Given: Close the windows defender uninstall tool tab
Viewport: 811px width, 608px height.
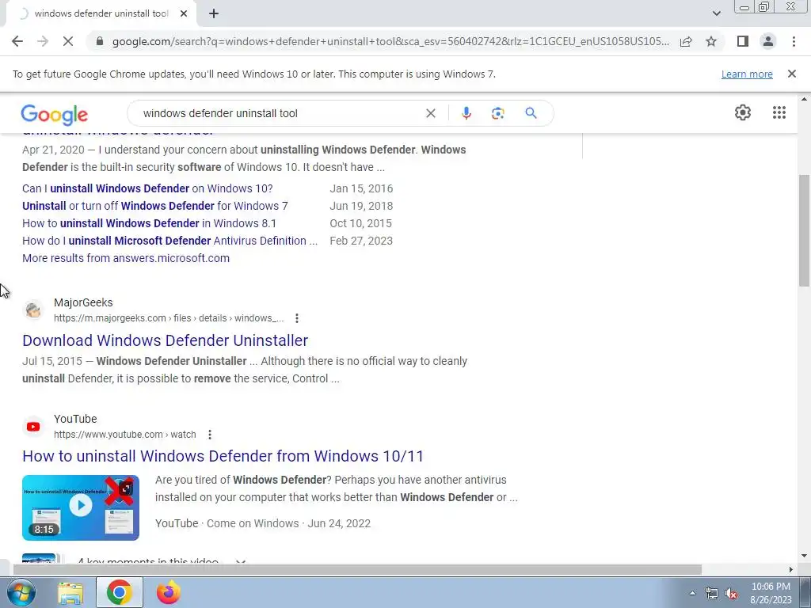Looking at the screenshot, I should pyautogui.click(x=184, y=14).
